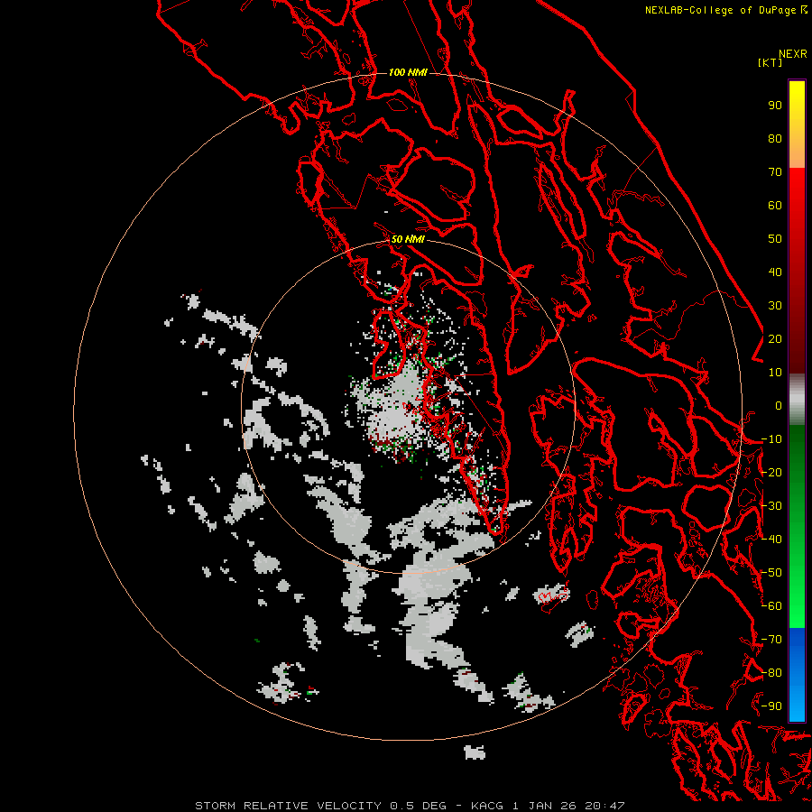Viewport: 812px width, 812px height.
Task: Click the 80 value on velocity scale
Action: pyautogui.click(x=775, y=139)
